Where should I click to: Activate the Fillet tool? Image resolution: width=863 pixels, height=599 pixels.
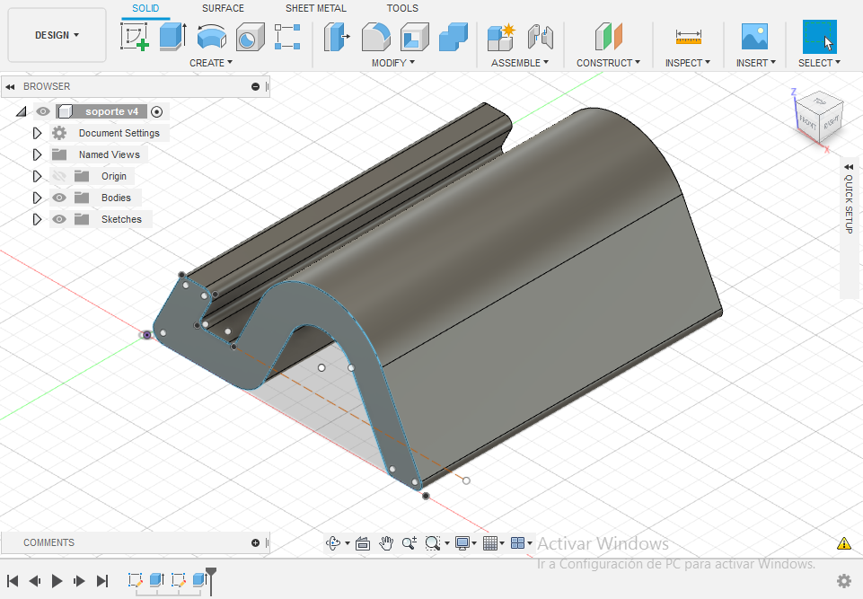click(x=376, y=36)
